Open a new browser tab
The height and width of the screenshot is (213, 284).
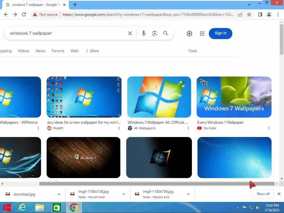tap(75, 5)
